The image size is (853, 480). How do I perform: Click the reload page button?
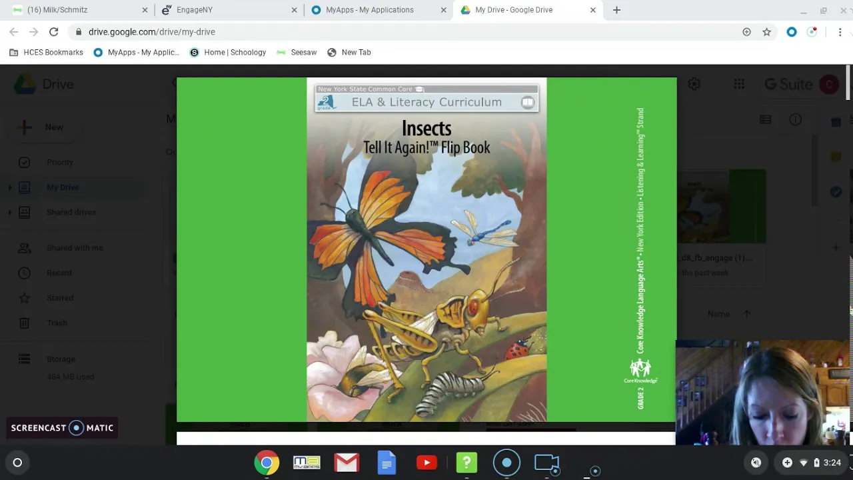click(x=54, y=31)
